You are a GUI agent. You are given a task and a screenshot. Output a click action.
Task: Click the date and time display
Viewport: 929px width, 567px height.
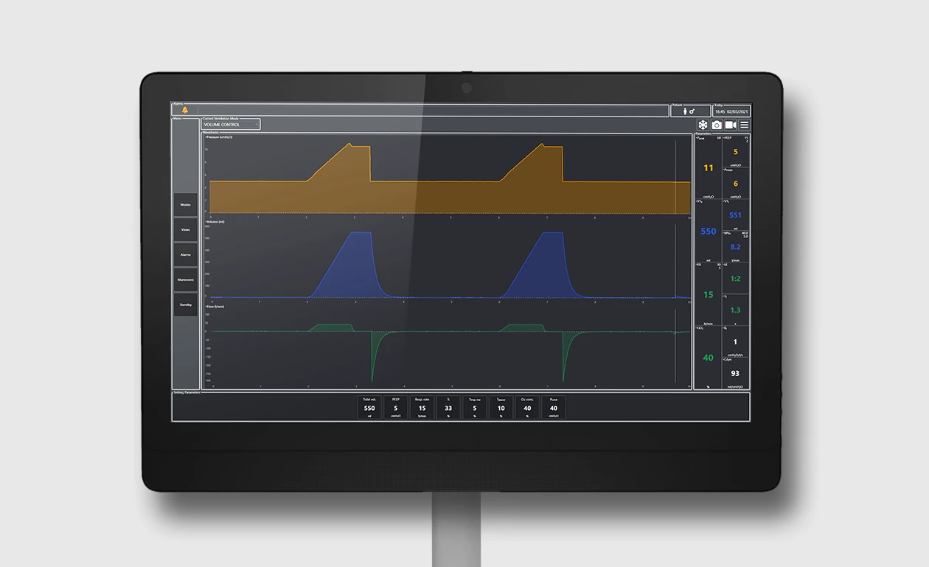coord(731,111)
